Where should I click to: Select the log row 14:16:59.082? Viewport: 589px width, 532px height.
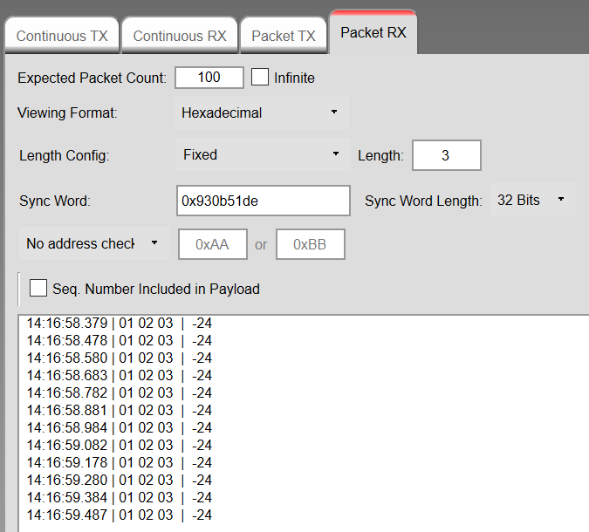120,446
